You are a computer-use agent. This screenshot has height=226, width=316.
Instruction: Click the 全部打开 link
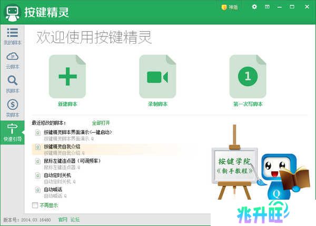[101, 123]
